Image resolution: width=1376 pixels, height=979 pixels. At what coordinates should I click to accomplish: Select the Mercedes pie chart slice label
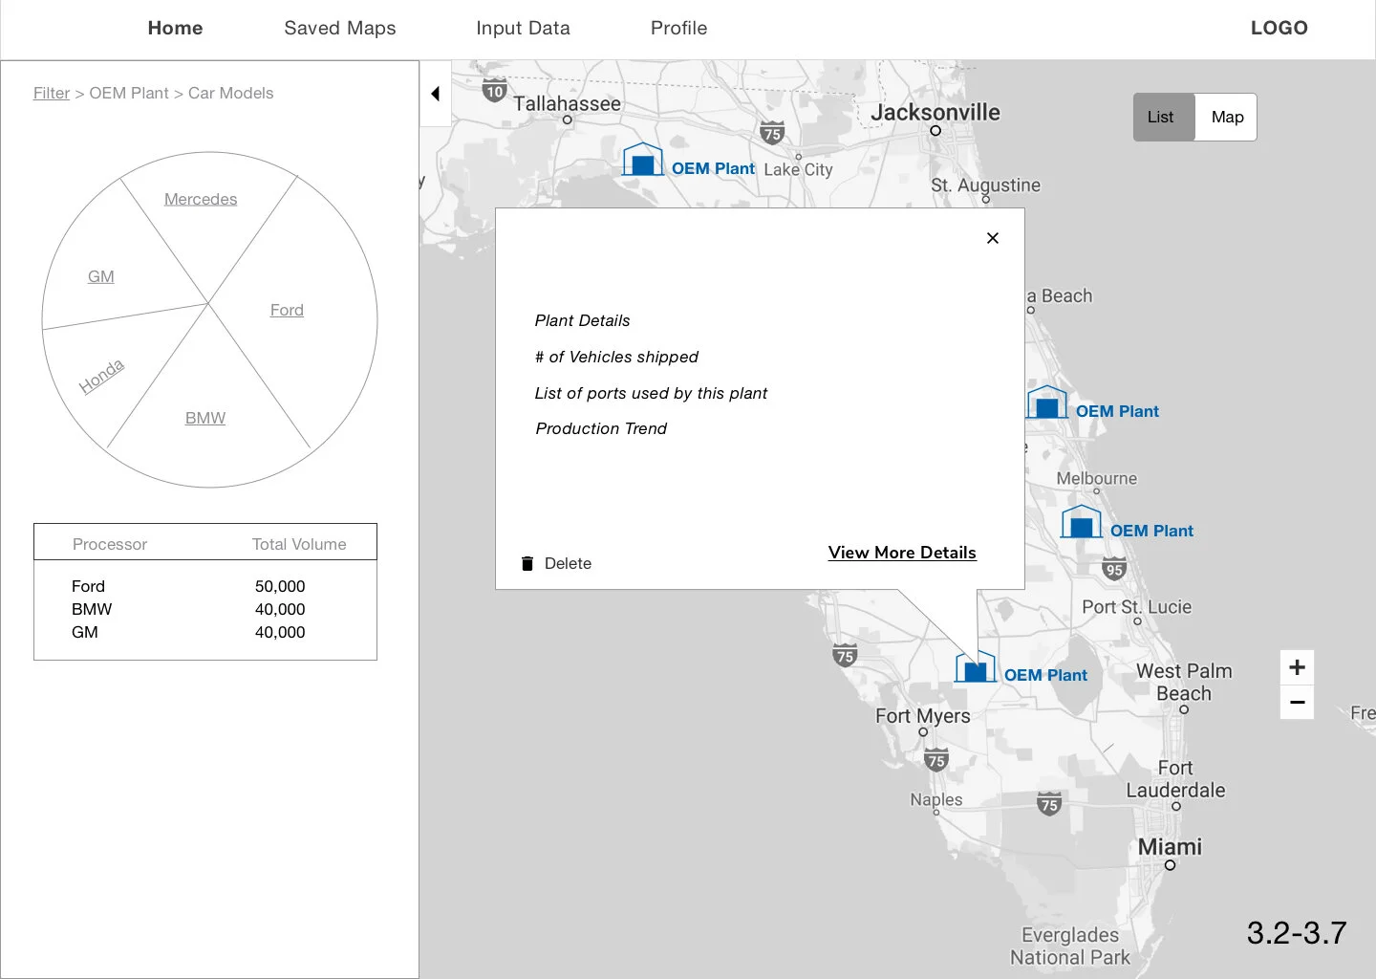click(x=201, y=199)
